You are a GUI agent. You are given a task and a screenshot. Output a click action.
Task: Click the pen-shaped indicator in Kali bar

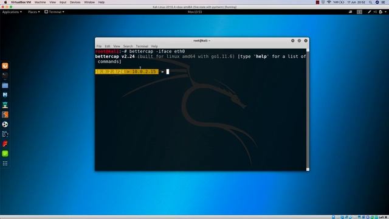pos(369,12)
